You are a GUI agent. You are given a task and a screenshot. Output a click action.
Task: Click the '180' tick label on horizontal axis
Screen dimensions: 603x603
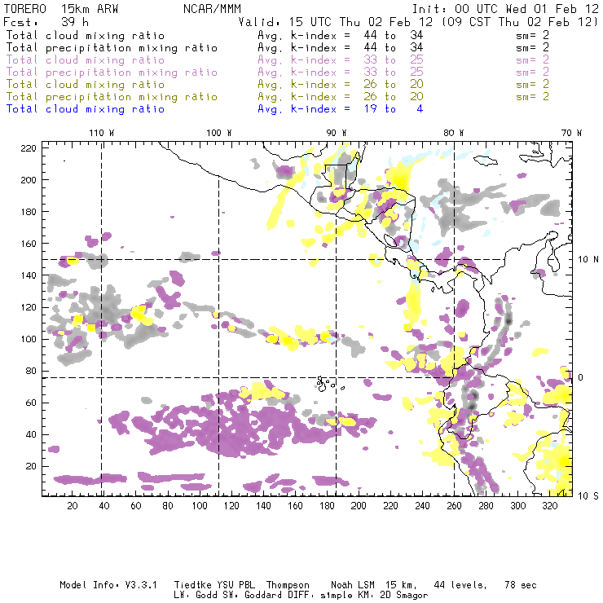tap(327, 506)
